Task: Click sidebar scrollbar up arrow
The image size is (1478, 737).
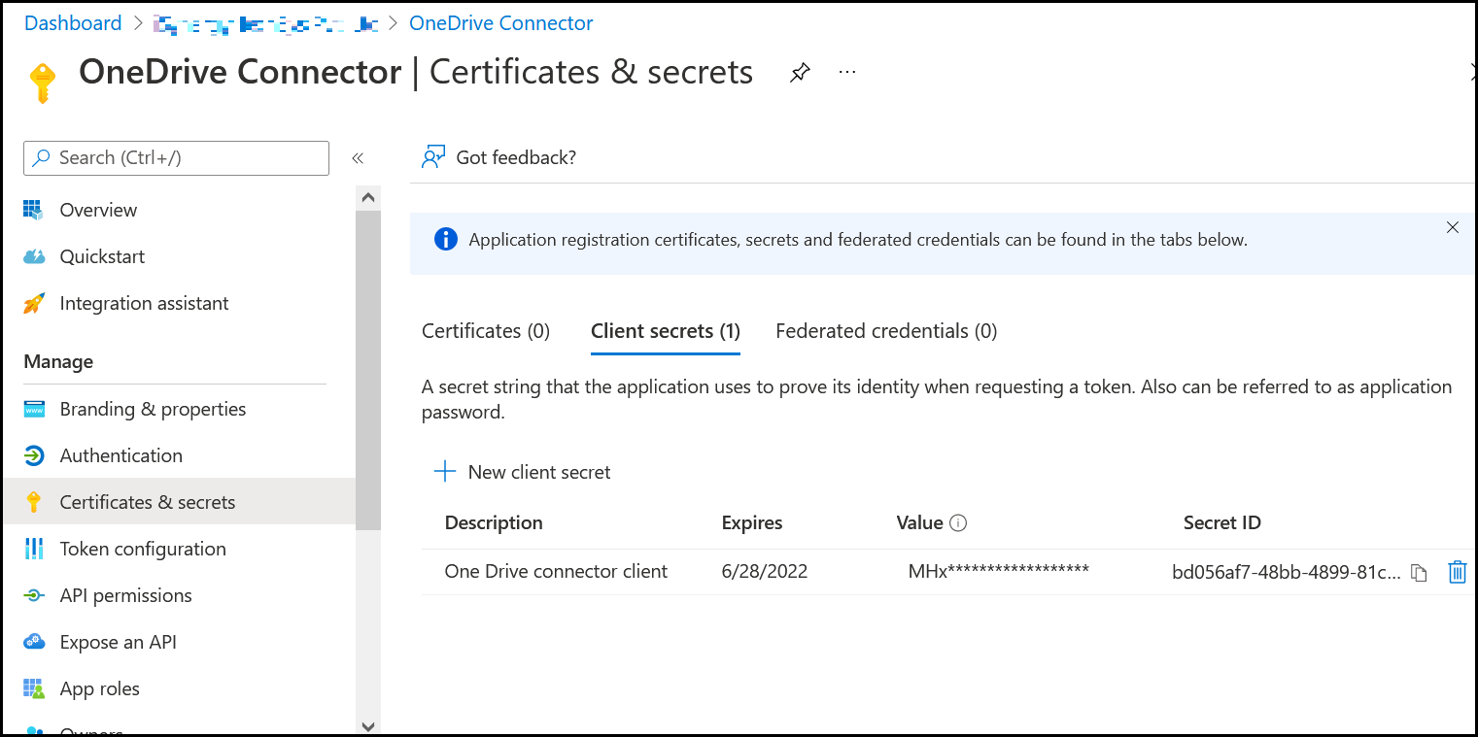Action: [368, 197]
